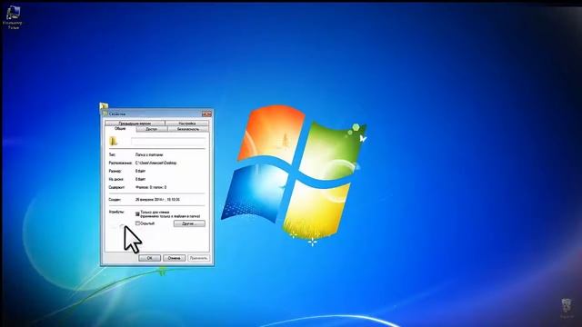Click the size on disk row value
This screenshot has width=582, height=327.
pos(140,179)
